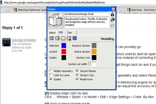Image resolution: width=156 pixels, height=104 pixels.
Task: Click the favicon on SketchUp Reference Guide tab
Action: [15, 10]
